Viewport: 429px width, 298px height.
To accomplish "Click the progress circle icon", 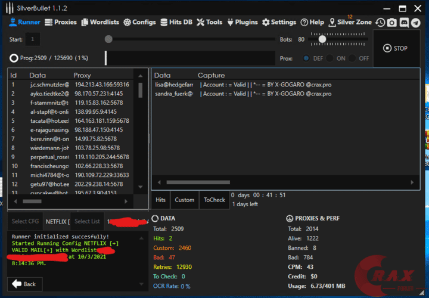I will (14, 58).
